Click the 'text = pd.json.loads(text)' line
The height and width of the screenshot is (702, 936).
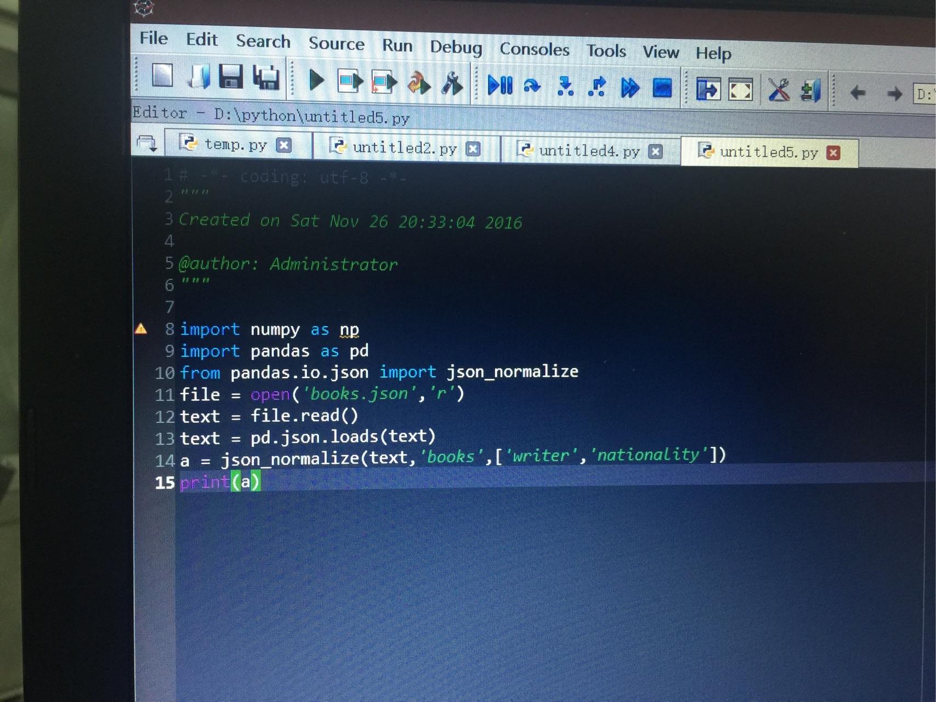308,437
